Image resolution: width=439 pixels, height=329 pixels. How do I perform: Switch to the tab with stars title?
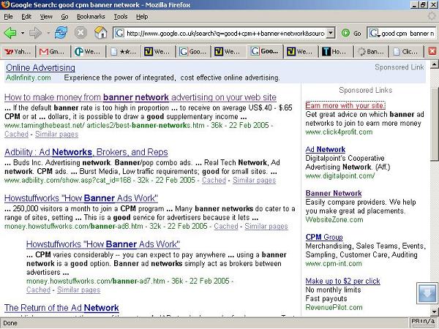tap(124, 51)
